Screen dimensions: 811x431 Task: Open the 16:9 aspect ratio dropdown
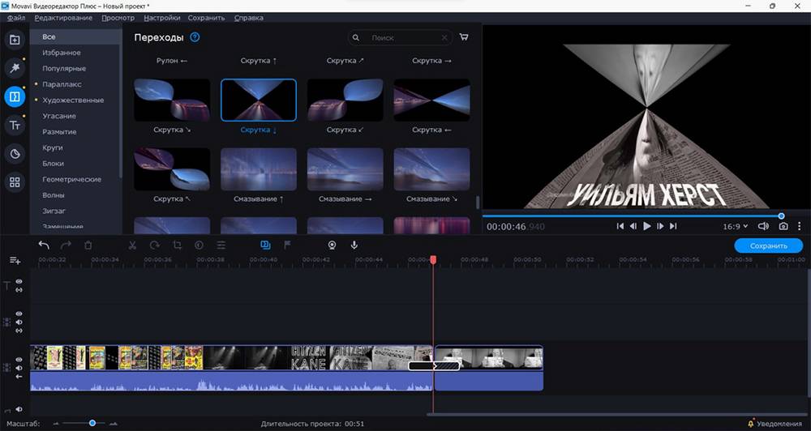tap(736, 226)
